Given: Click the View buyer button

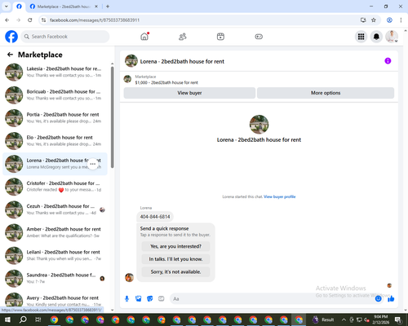Looking at the screenshot, I should pos(189,93).
